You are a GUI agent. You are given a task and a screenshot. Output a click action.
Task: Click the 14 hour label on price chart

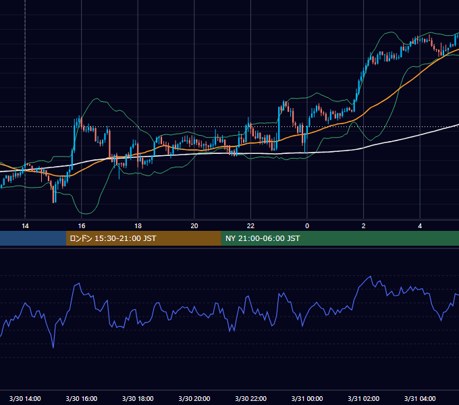click(25, 226)
